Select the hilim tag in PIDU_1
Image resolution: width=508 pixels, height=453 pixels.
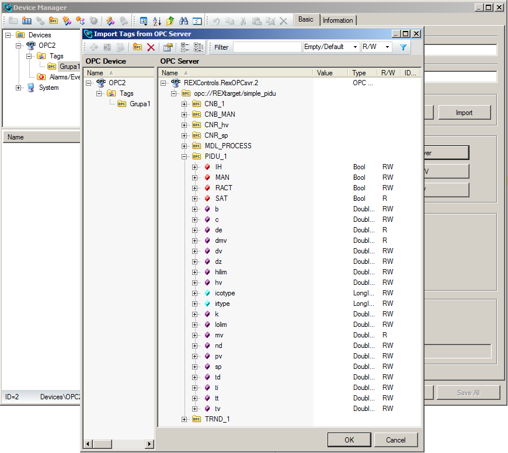tap(221, 272)
